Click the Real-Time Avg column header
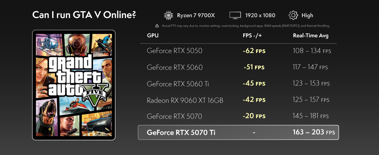This screenshot has height=155, width=379. [311, 35]
